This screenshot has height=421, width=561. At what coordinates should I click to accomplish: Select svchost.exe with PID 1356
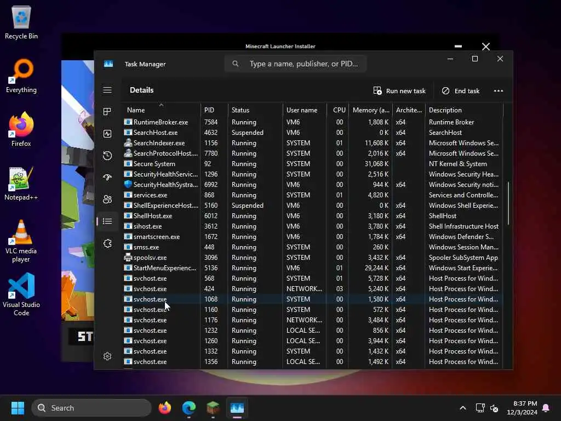pyautogui.click(x=313, y=362)
